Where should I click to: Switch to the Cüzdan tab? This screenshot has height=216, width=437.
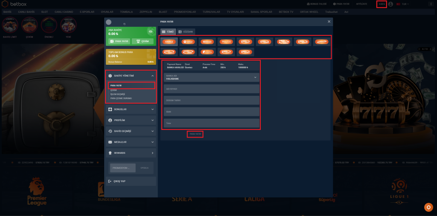coord(186,32)
